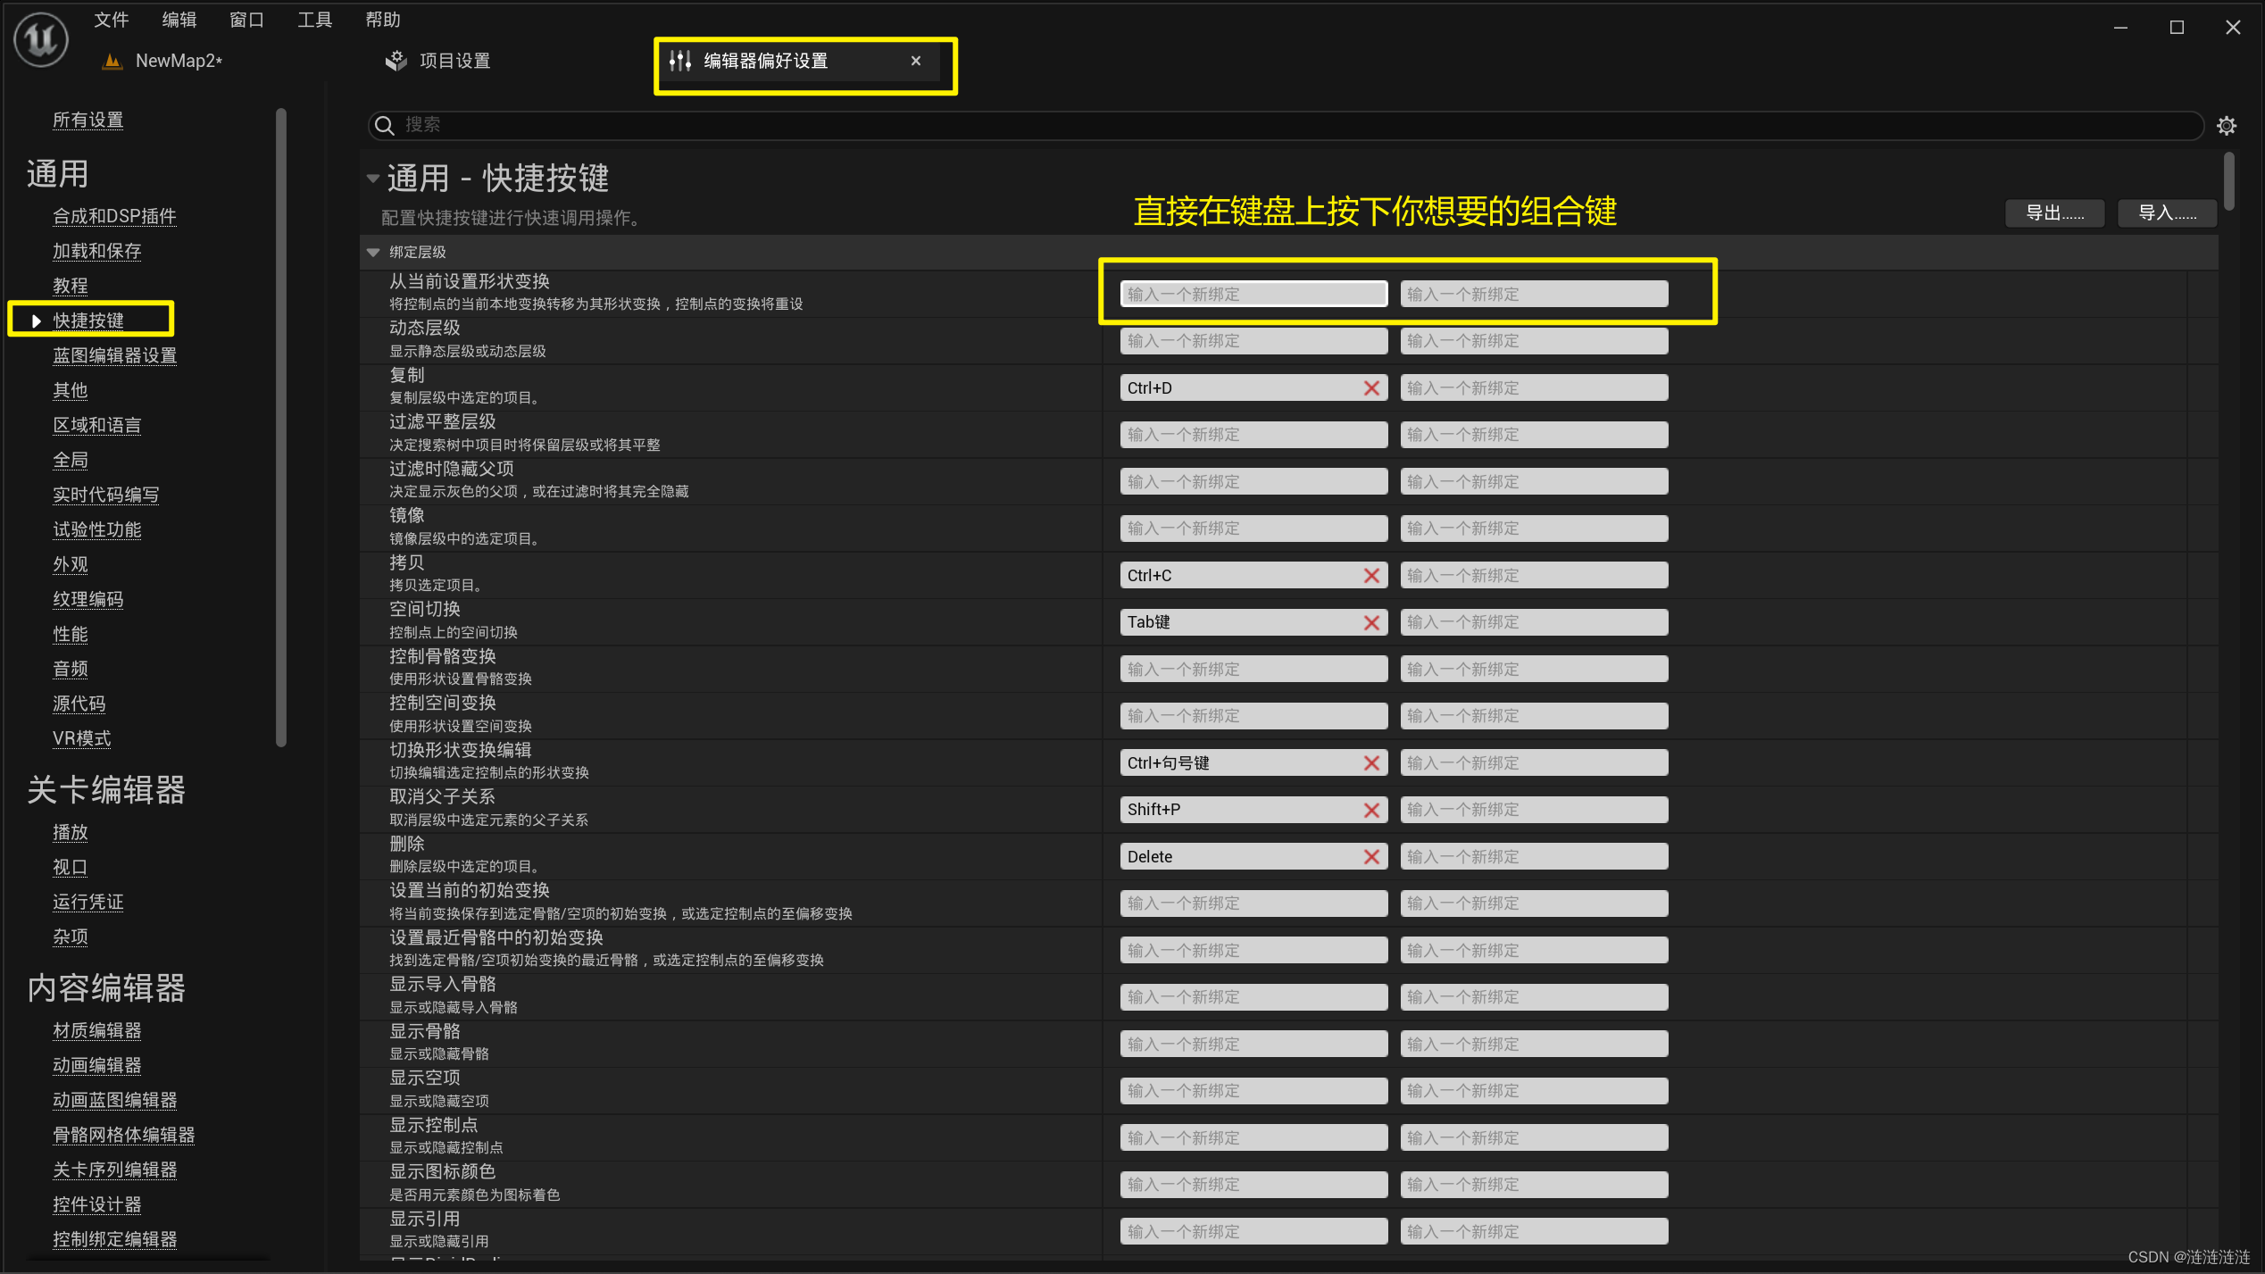Clear the Delete key binding
This screenshot has height=1274, width=2265.
[x=1371, y=857]
